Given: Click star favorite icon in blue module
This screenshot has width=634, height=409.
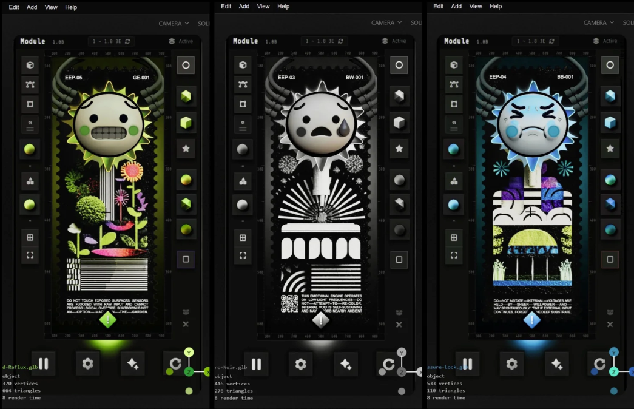Looking at the screenshot, I should [x=610, y=149].
